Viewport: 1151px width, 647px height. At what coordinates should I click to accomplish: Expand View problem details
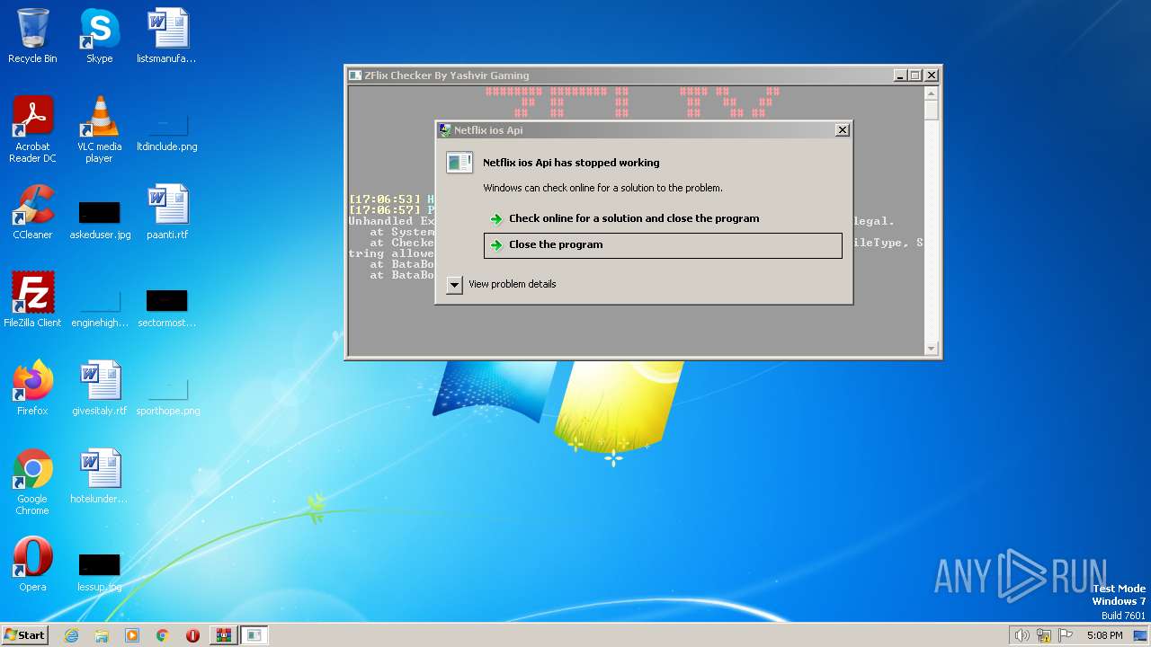[x=502, y=285]
